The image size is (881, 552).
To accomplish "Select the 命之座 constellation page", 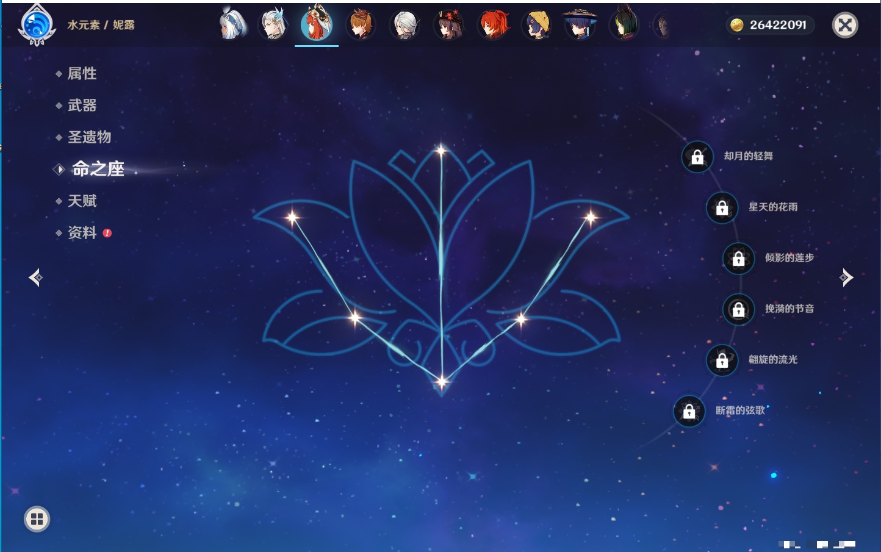I will point(98,169).
